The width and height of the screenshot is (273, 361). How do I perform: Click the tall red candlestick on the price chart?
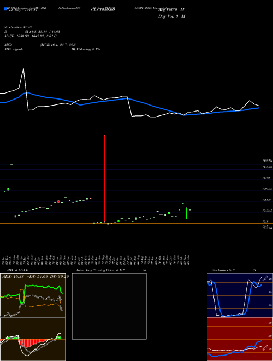(x=104, y=178)
